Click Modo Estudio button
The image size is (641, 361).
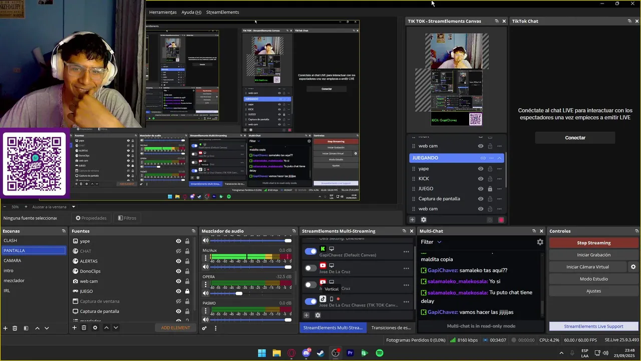[593, 279]
